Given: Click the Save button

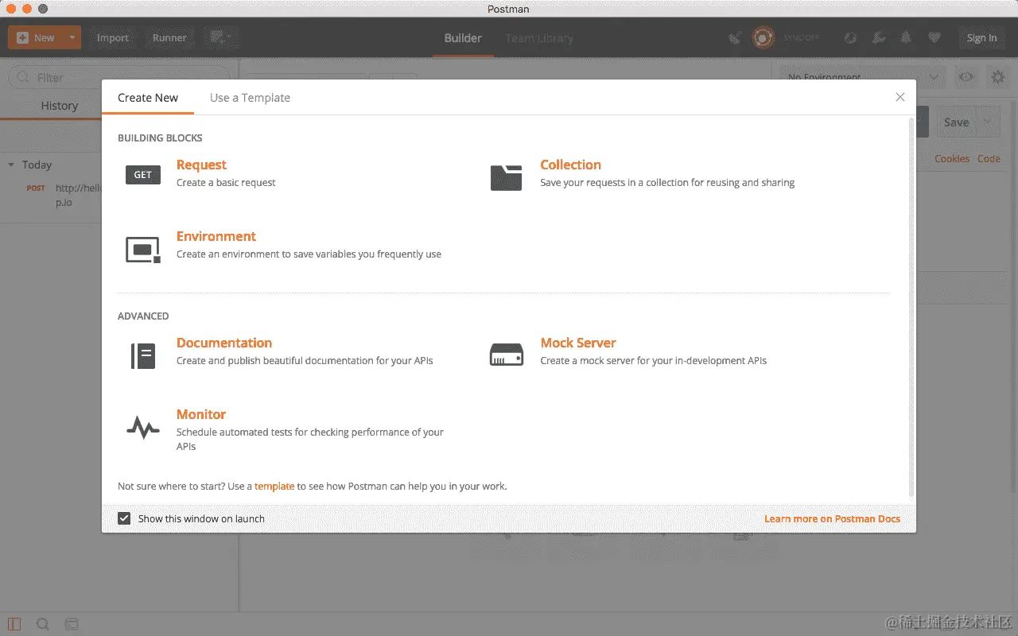Looking at the screenshot, I should 956,122.
